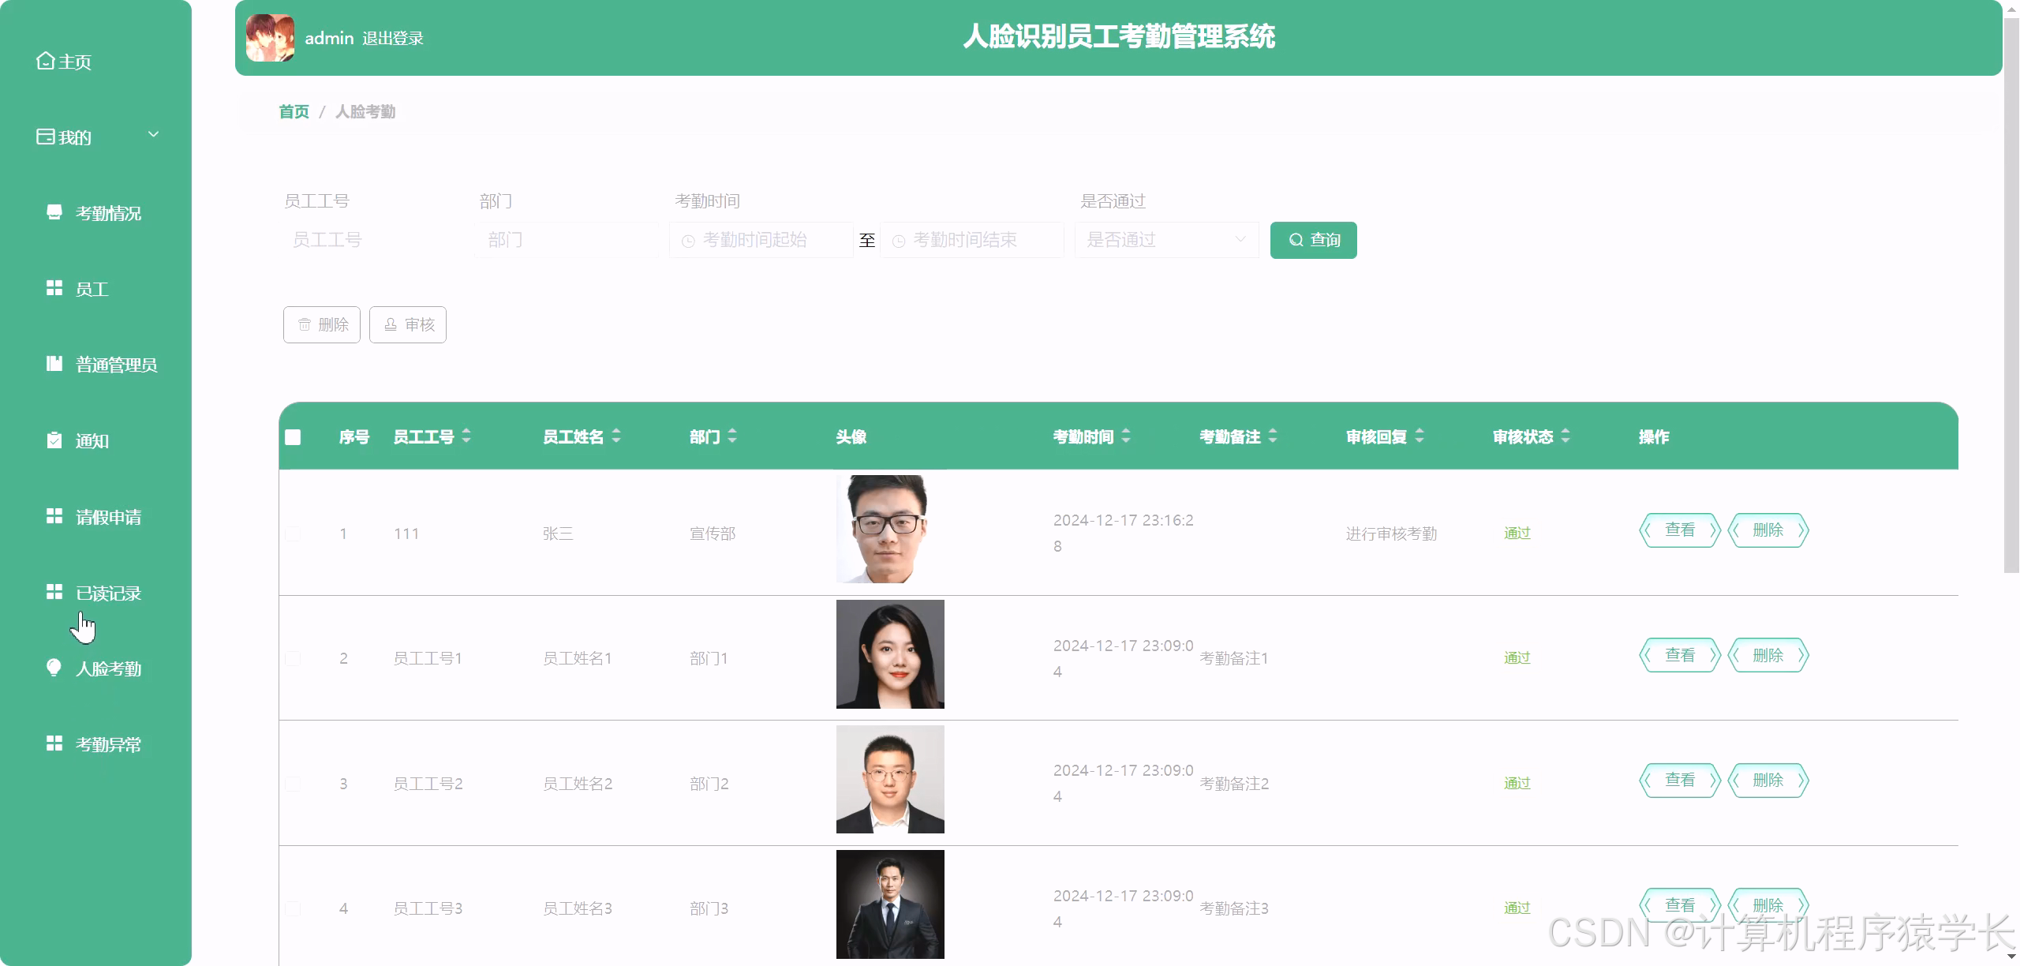This screenshot has height=966, width=2020.
Task: Open the 请假申请 page
Action: click(108, 517)
